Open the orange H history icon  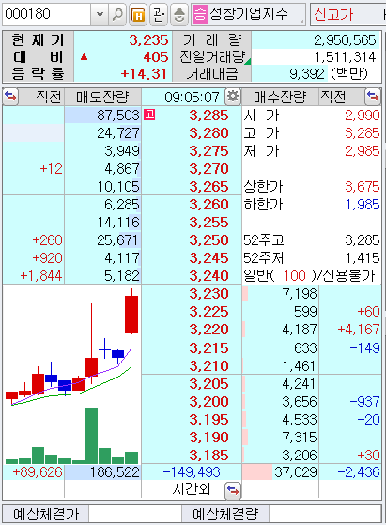[x=138, y=14]
